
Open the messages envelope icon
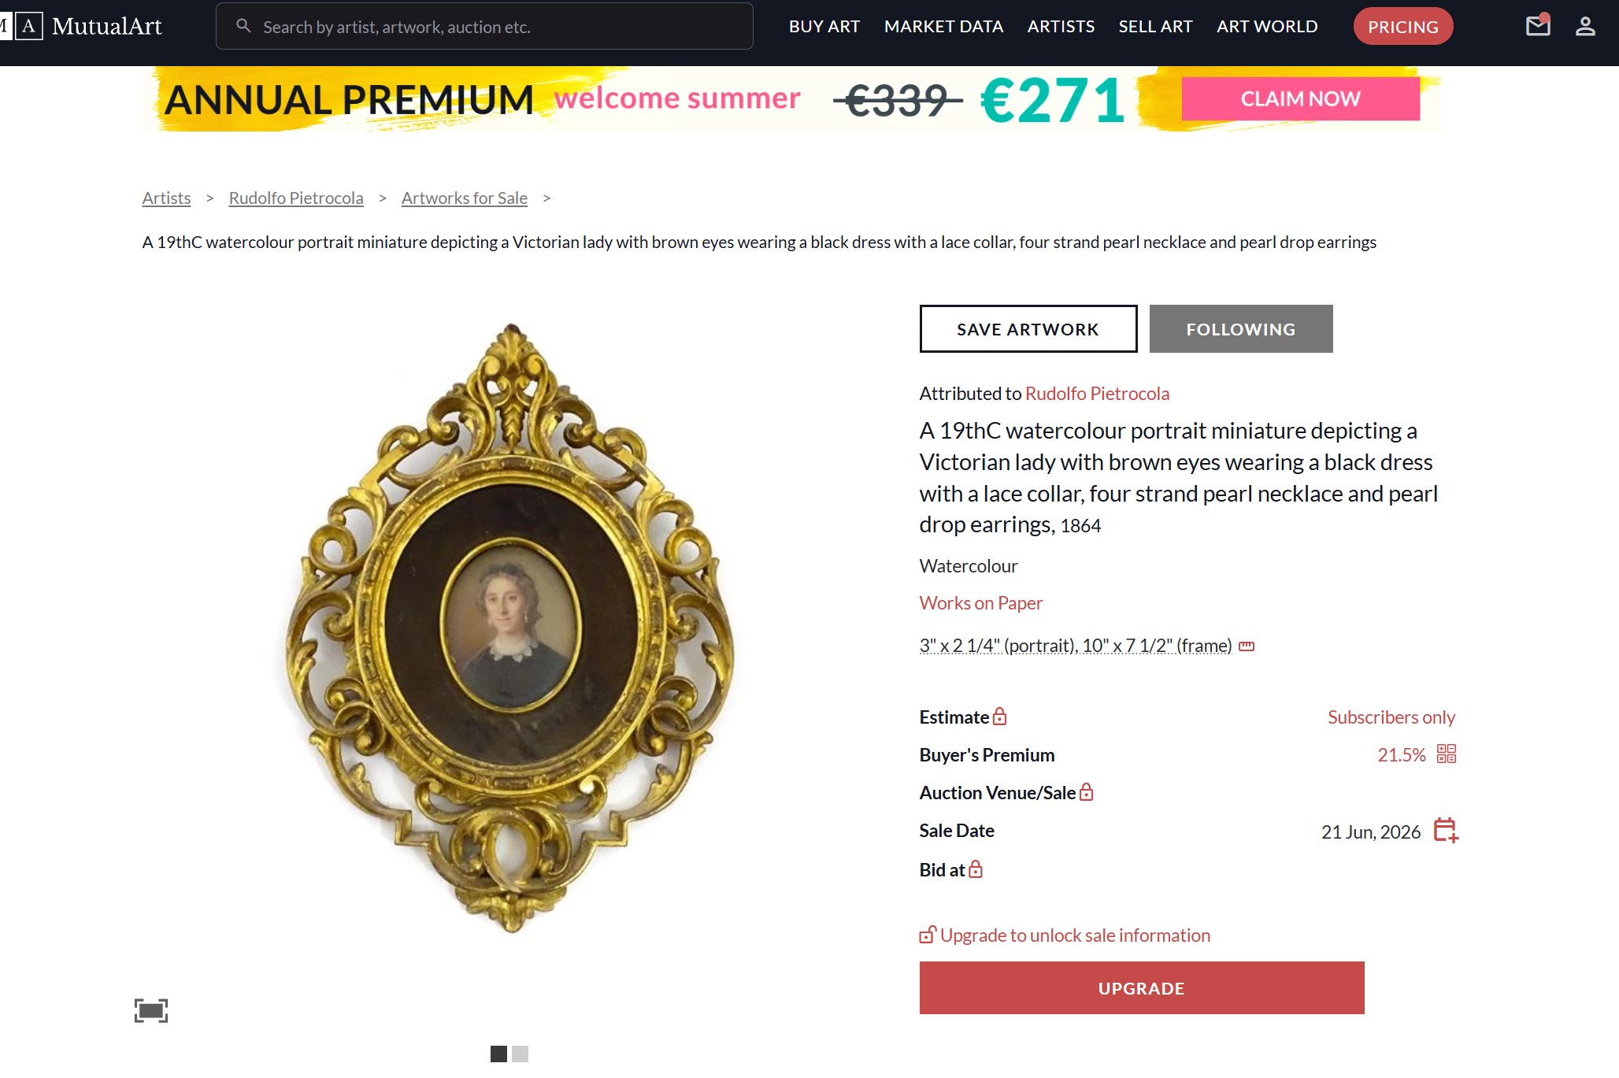click(1537, 26)
